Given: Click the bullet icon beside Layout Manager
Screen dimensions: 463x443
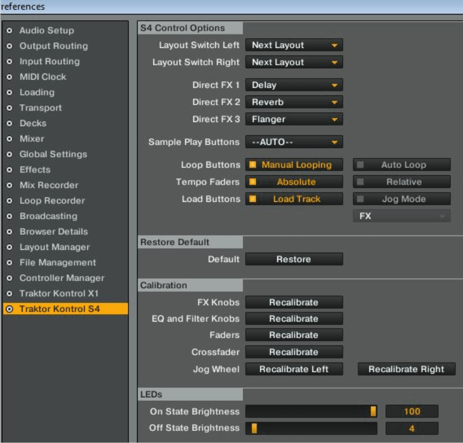Looking at the screenshot, I should (x=9, y=247).
